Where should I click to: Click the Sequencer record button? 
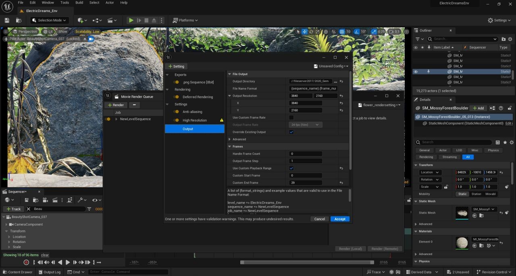coord(26,262)
